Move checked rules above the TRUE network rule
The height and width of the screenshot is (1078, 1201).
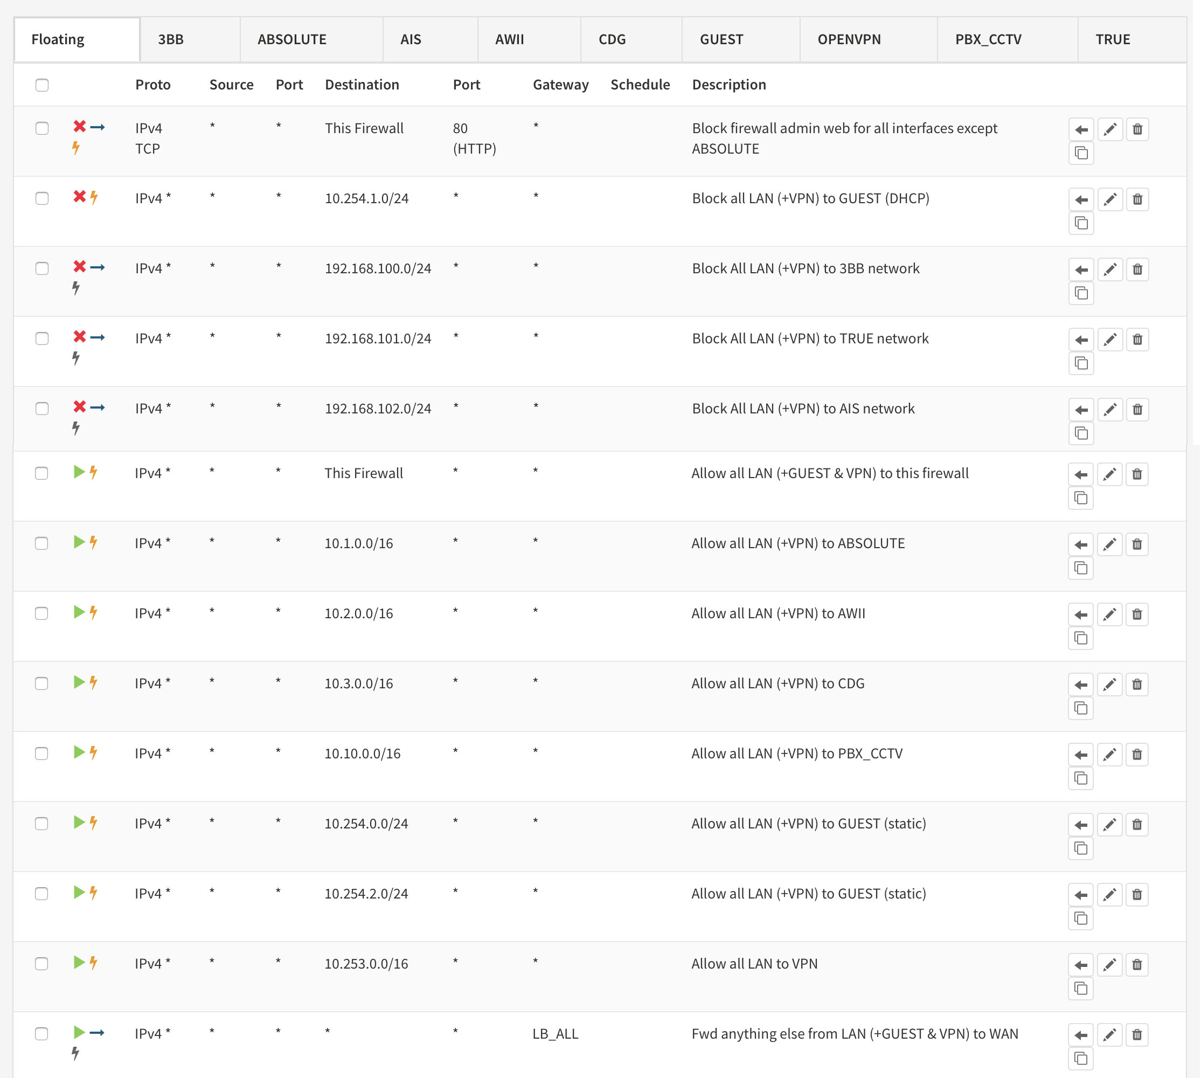(1081, 340)
